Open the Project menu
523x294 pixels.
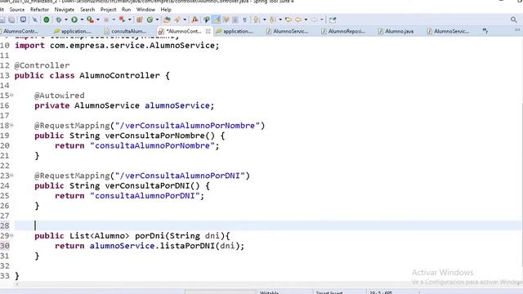tap(109, 9)
